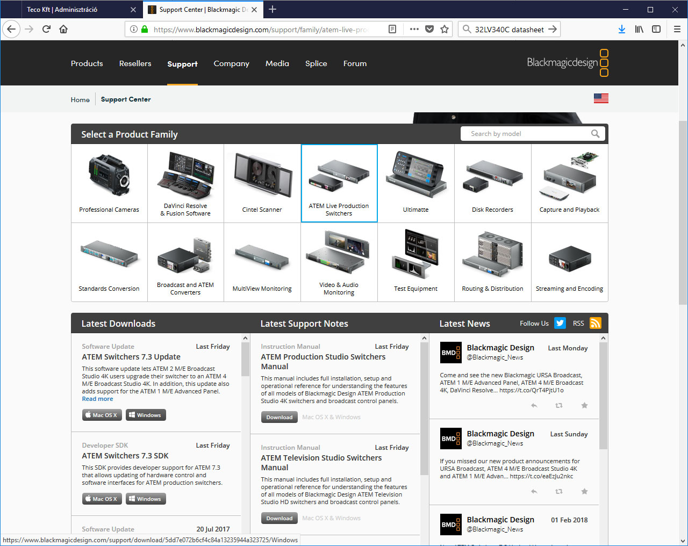Open the Ultimatte product family
This screenshot has height=546, width=688.
[416, 183]
